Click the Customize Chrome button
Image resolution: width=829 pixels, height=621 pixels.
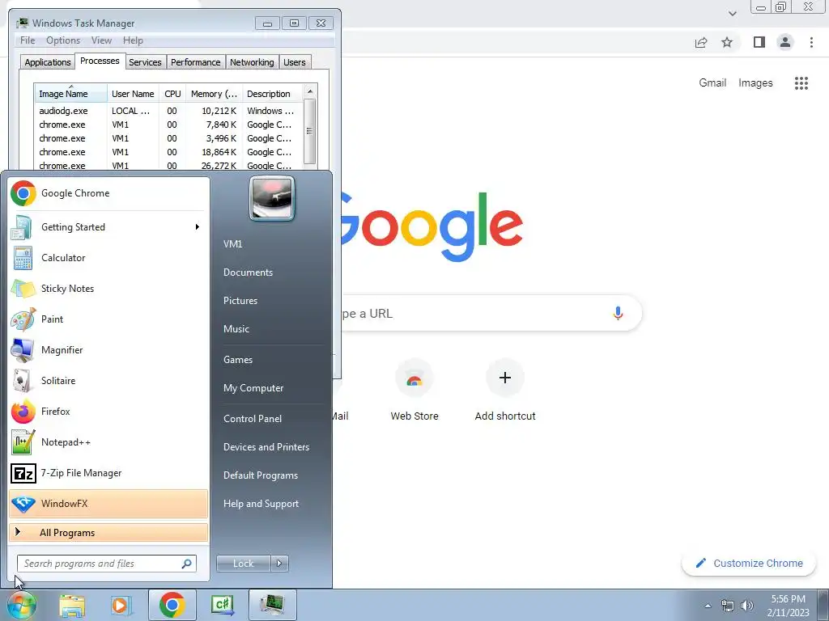(749, 564)
